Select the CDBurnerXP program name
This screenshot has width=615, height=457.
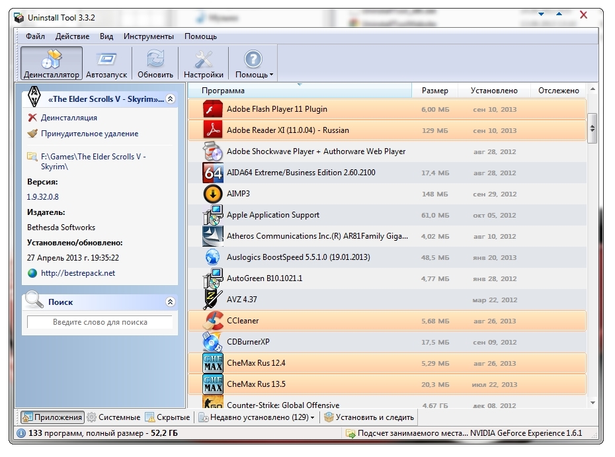(248, 342)
